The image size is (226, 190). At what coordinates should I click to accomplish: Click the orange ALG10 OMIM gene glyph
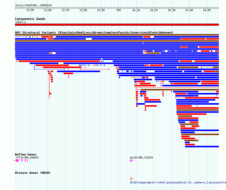coord(132,179)
